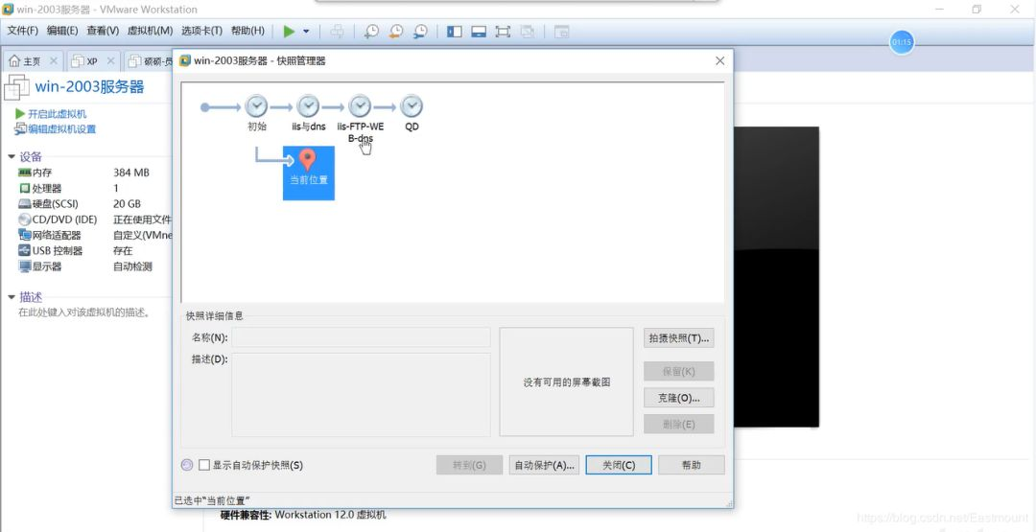Click the 01:15 timer badge
Viewport: 1036px width, 532px height.
[x=901, y=42]
